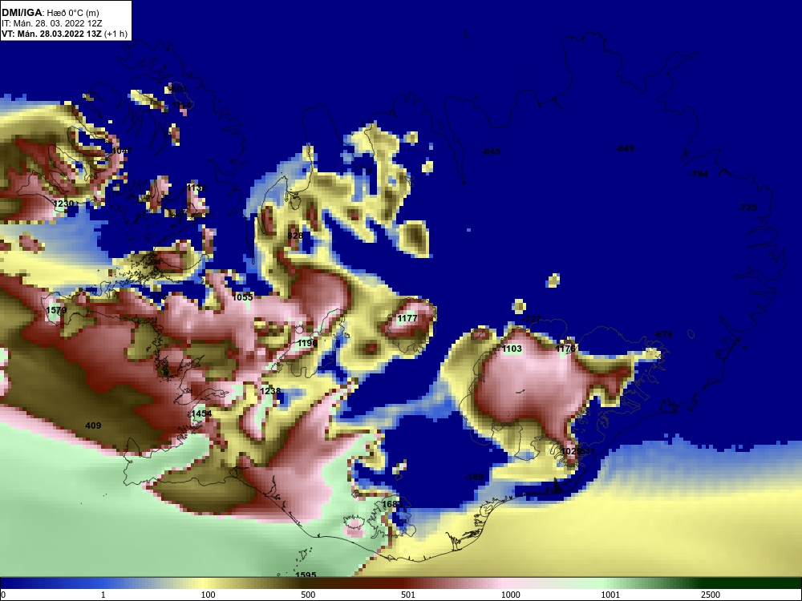The width and height of the screenshot is (802, 601).
Task: Click the 1454 height label
Action: coord(201,413)
